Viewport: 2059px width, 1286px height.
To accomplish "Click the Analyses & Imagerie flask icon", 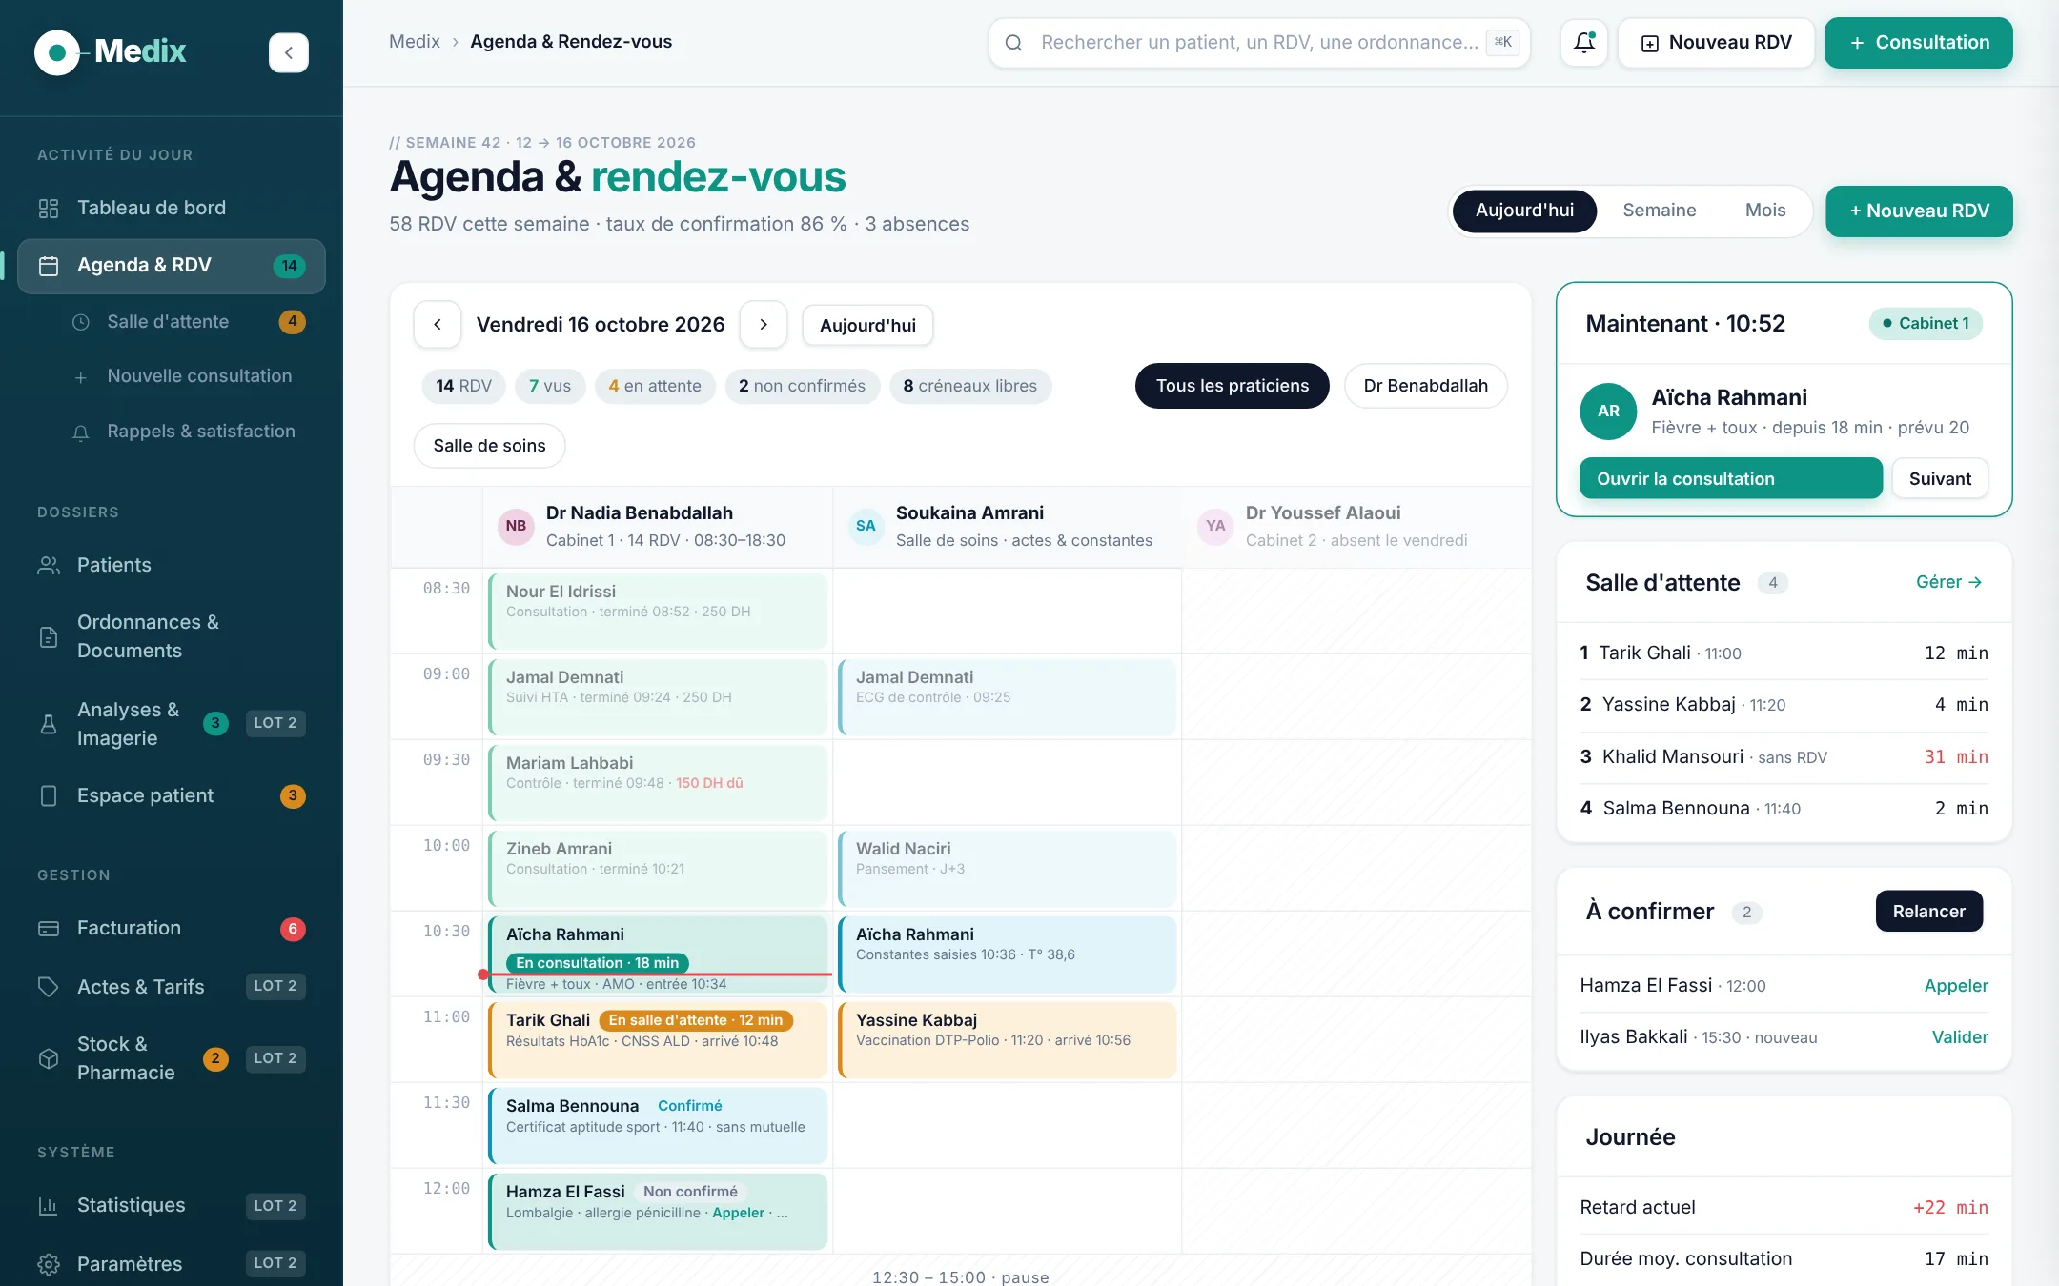I will tap(49, 724).
